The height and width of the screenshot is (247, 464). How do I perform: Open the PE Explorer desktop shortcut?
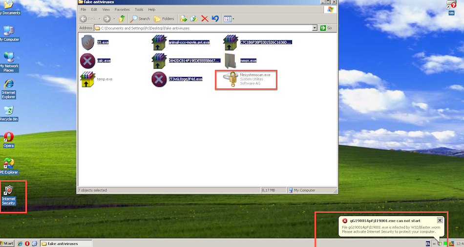point(9,166)
